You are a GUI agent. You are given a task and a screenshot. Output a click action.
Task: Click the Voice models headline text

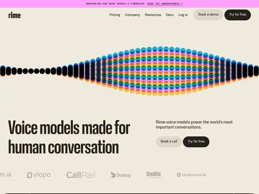(69, 137)
